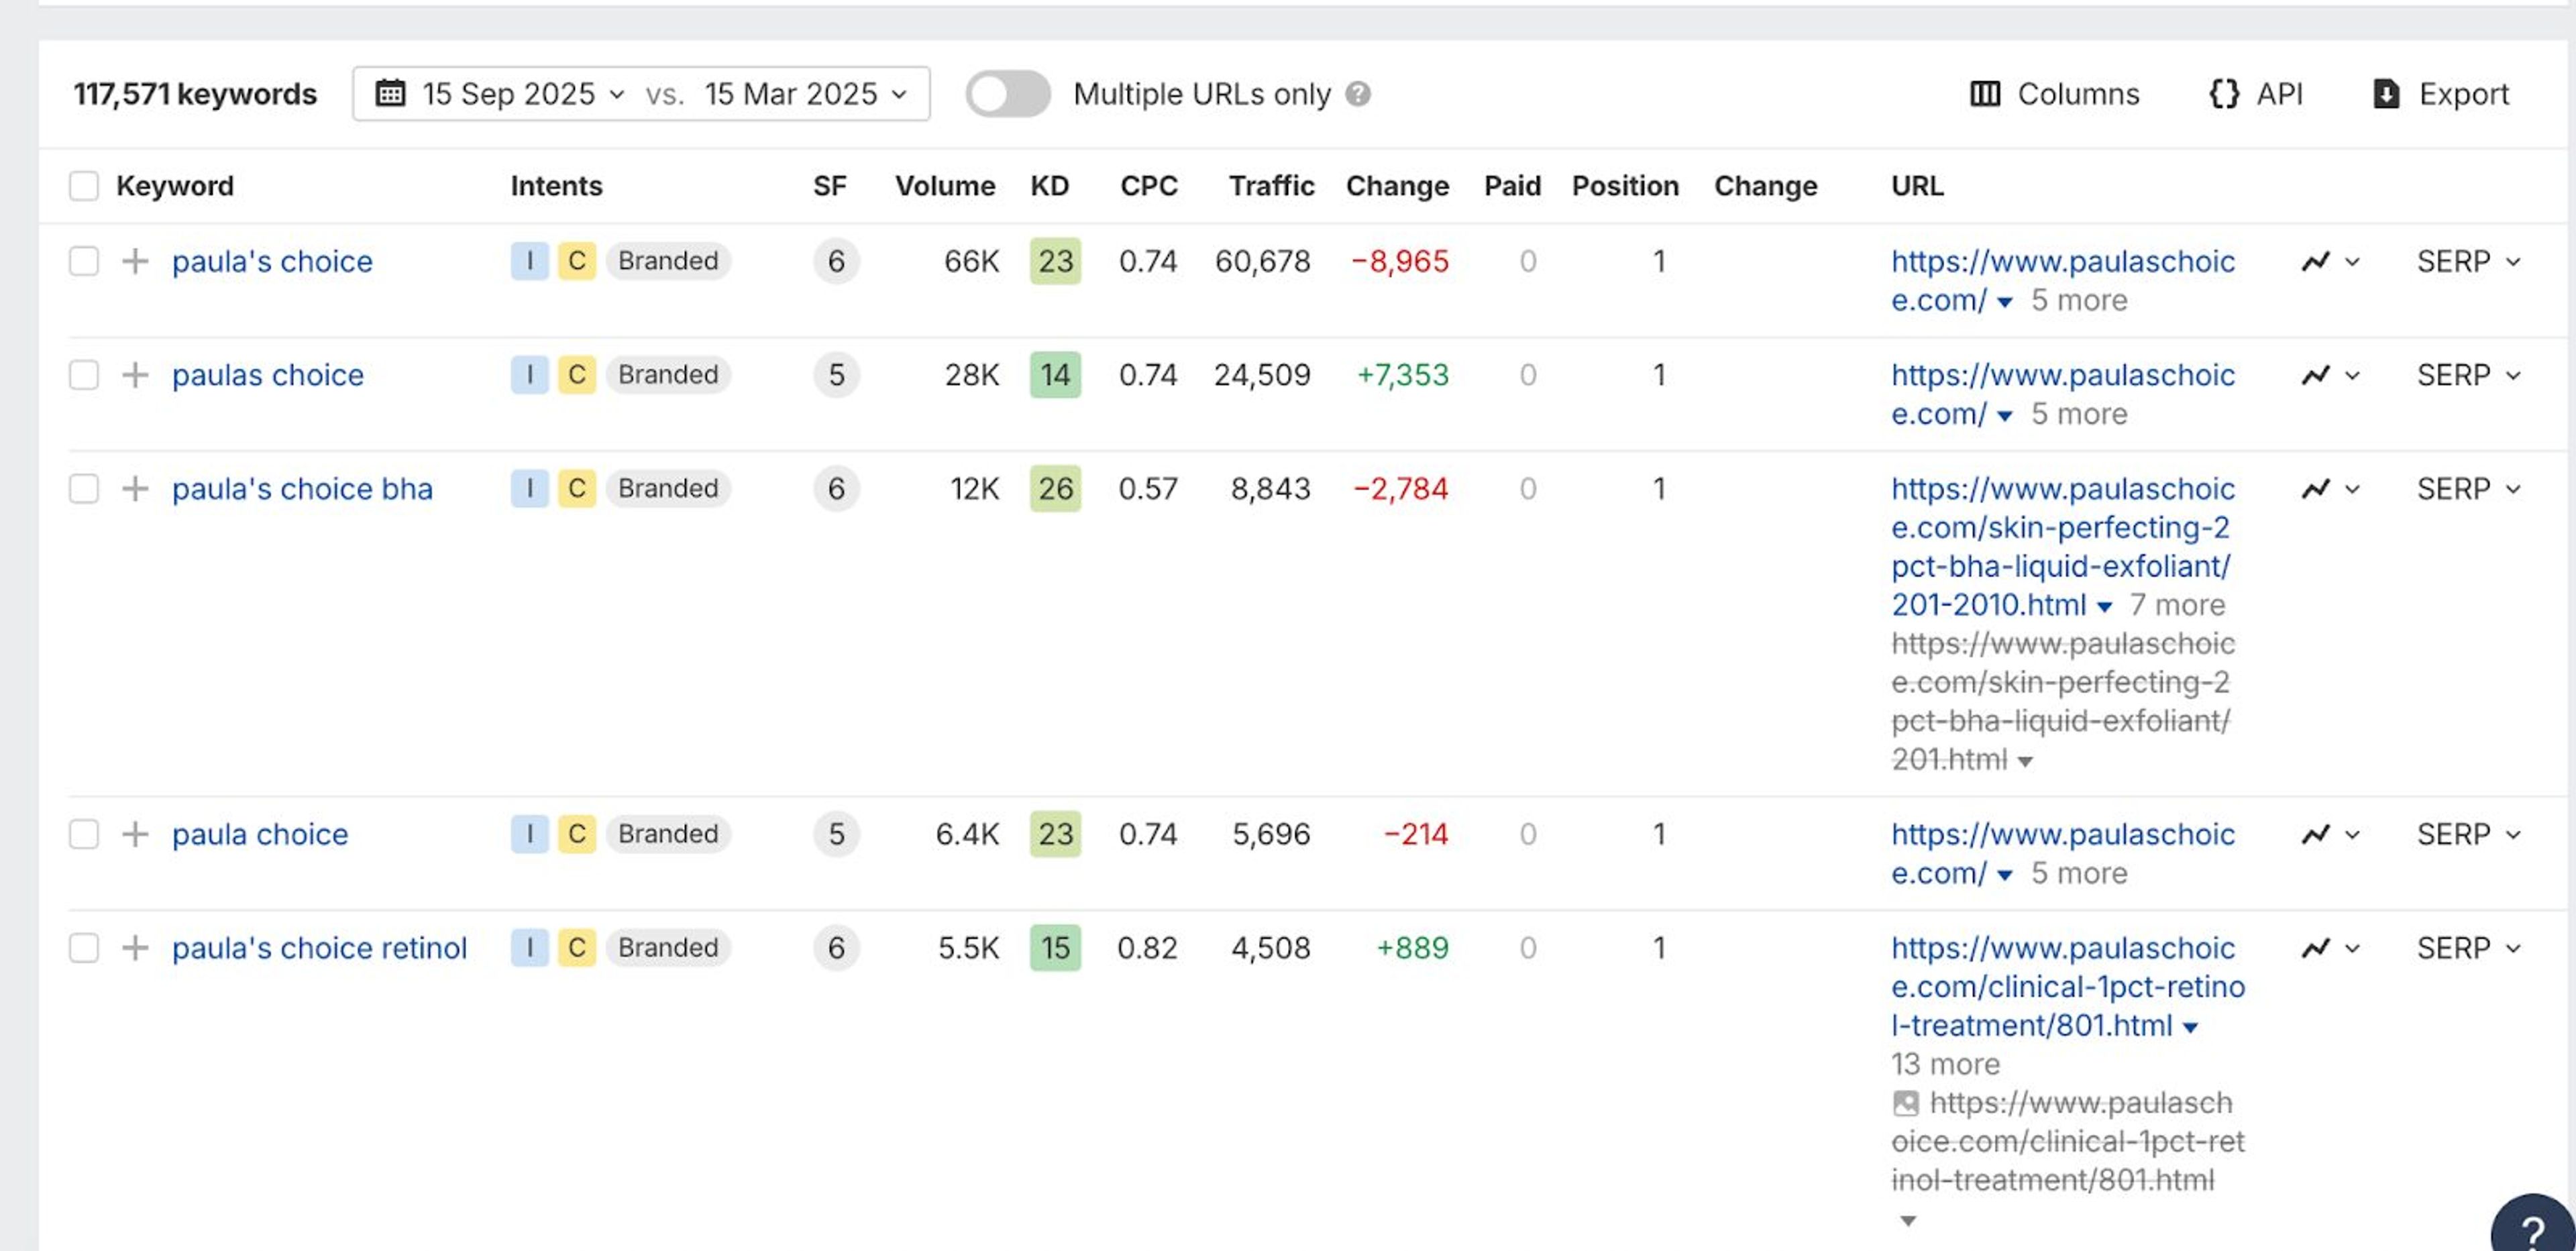Click KD badge 26 for paula's choice bha

coord(1055,489)
